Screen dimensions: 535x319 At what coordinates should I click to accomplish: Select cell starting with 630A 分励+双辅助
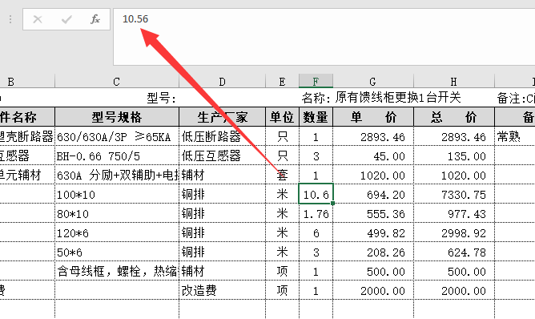[117, 176]
